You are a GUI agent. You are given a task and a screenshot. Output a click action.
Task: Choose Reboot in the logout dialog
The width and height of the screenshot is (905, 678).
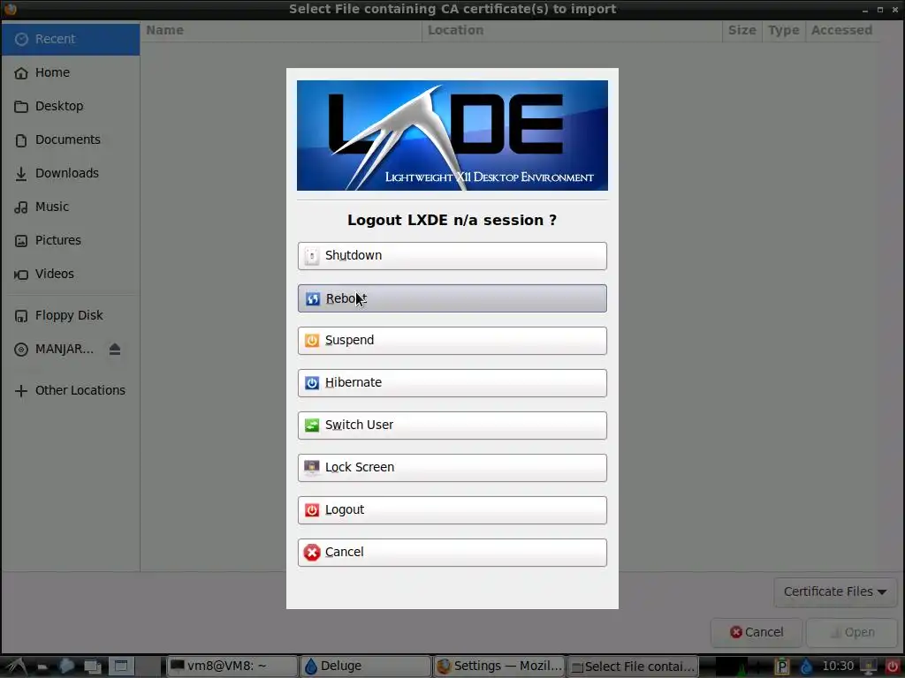452,298
